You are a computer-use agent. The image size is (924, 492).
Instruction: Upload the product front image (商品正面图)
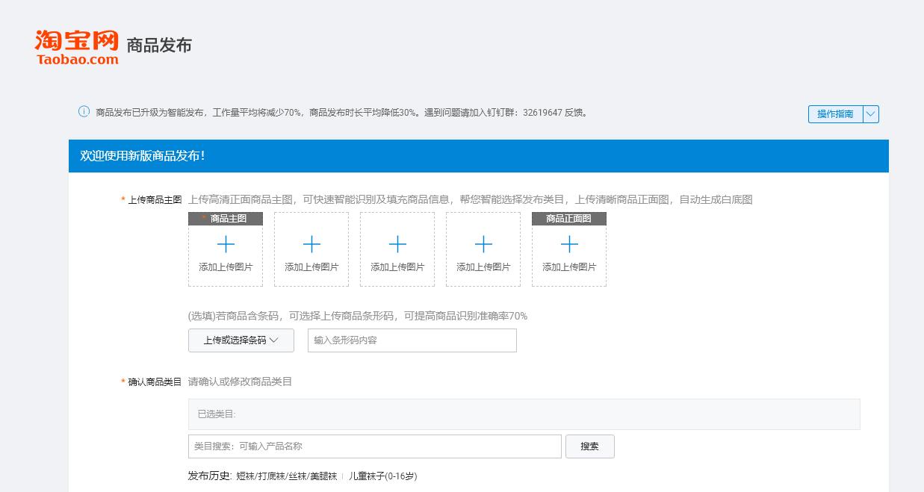(x=568, y=249)
